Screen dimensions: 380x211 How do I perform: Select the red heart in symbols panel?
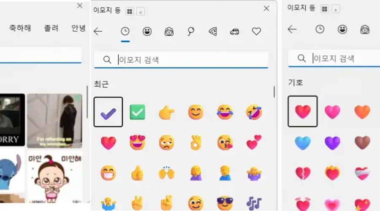[303, 111]
